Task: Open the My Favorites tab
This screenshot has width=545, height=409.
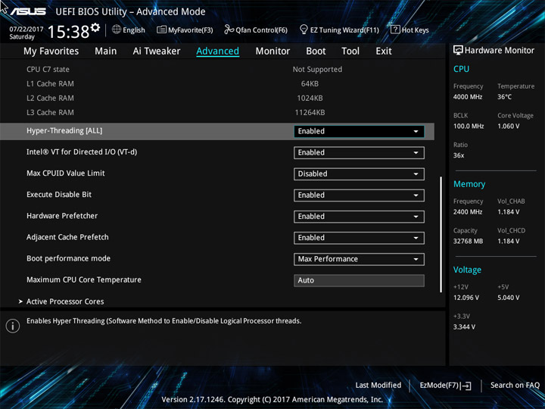Action: coord(51,52)
